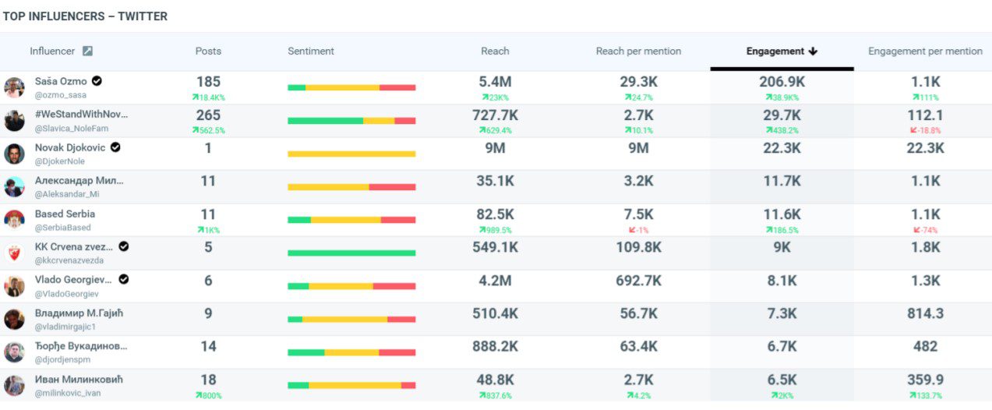Image resolution: width=992 pixels, height=410 pixels.
Task: Click Saša Ozmo's verified badge
Action: pos(97,81)
